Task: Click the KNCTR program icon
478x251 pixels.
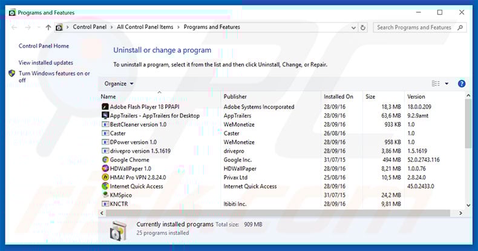Action: click(x=105, y=204)
